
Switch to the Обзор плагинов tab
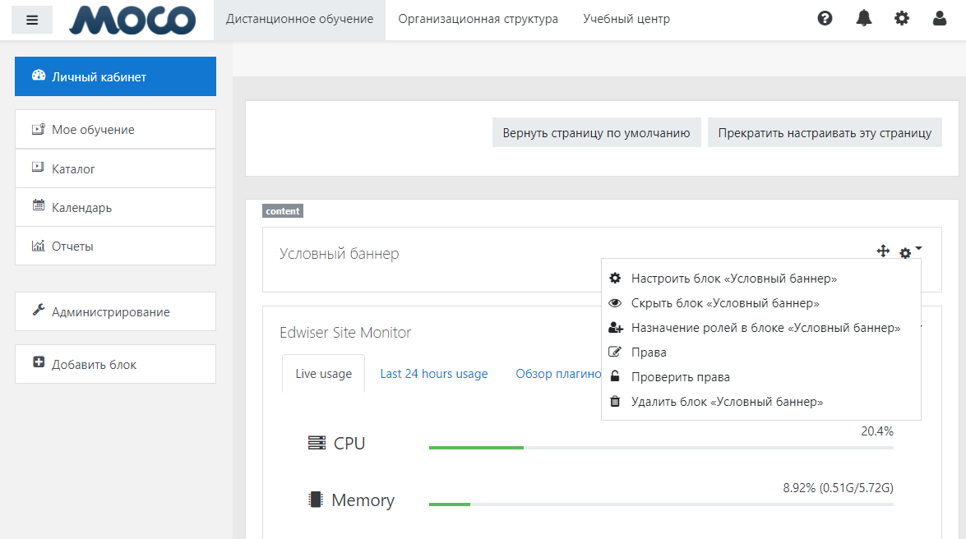pos(558,373)
